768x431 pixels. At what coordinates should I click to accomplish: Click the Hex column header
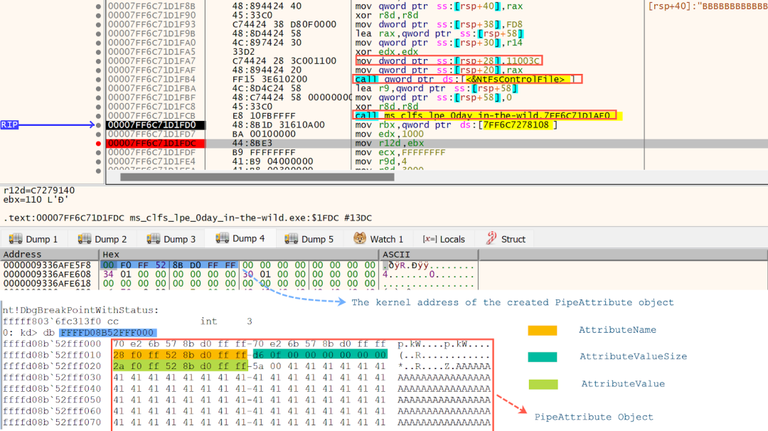click(111, 254)
